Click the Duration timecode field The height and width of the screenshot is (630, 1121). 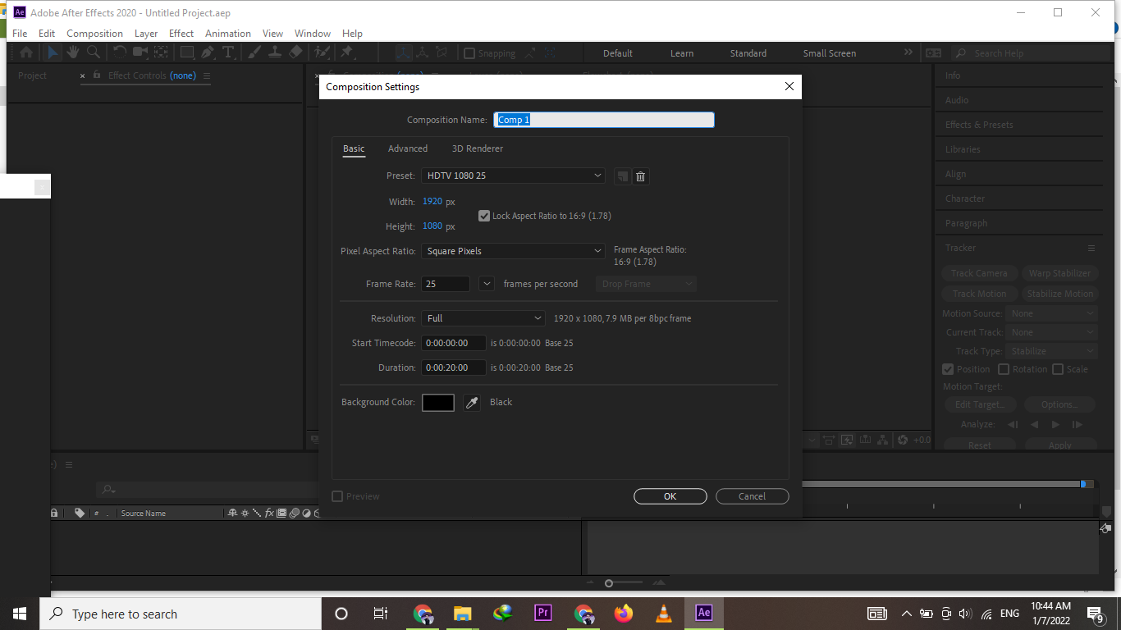click(454, 367)
